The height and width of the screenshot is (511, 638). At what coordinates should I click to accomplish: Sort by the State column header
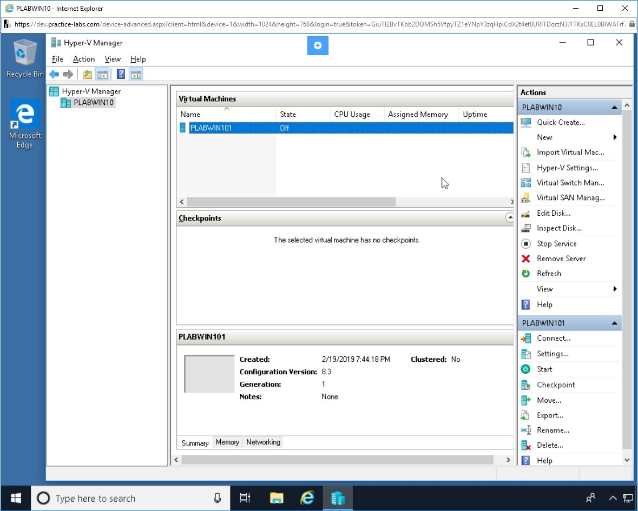[302, 114]
